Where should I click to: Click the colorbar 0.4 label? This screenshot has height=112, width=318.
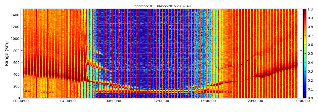(x=311, y=62)
